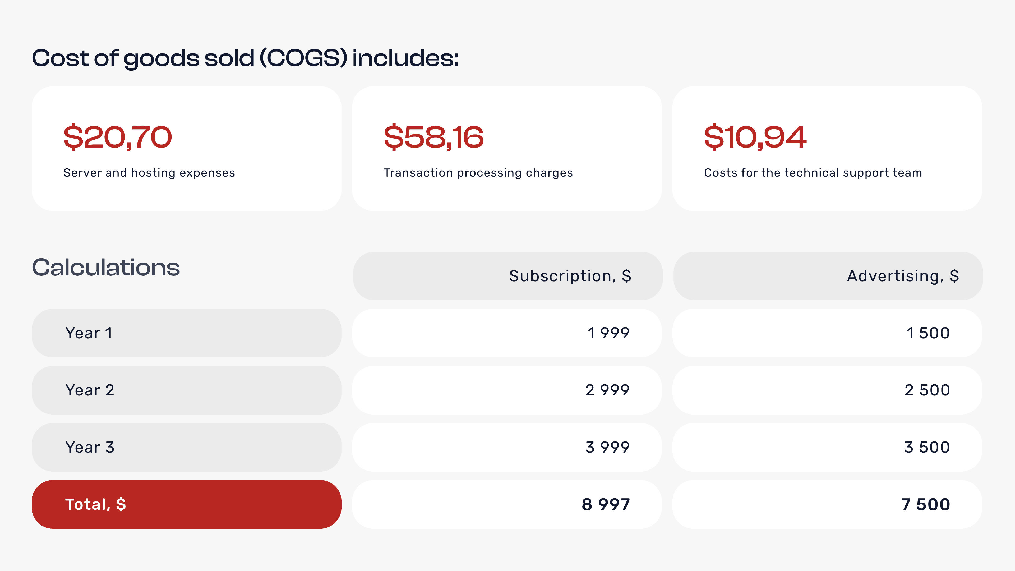Click "Transaction processing charges" caption
The width and height of the screenshot is (1015, 571).
[478, 173]
